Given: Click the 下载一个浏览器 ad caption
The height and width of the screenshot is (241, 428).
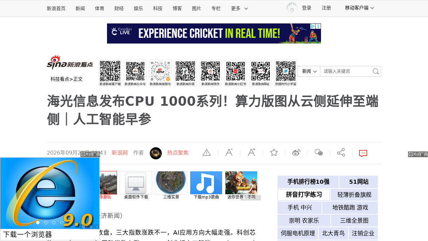Looking at the screenshot, I should 27,234.
